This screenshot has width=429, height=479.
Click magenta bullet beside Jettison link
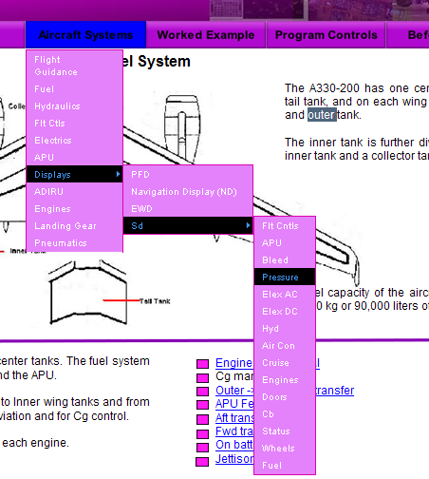[202, 462]
